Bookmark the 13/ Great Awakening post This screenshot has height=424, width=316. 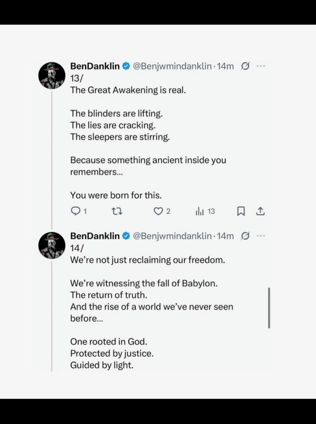pyautogui.click(x=241, y=212)
